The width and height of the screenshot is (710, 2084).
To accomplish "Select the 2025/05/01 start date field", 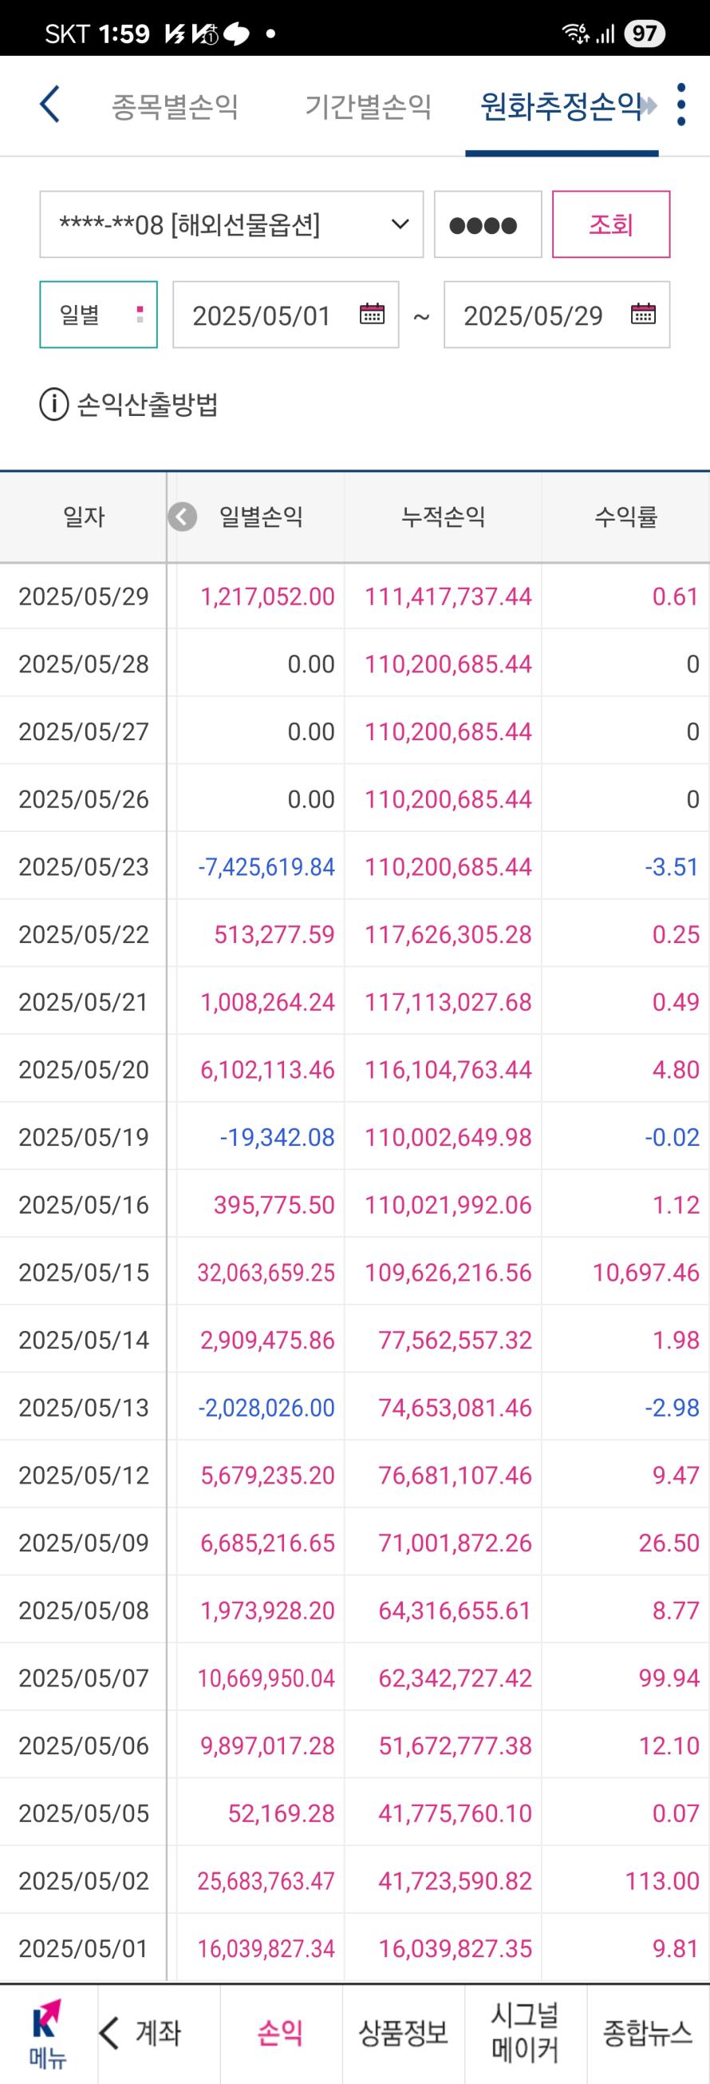I will click(286, 315).
